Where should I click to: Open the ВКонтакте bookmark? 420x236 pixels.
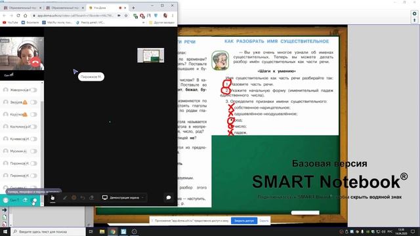[x=30, y=22]
